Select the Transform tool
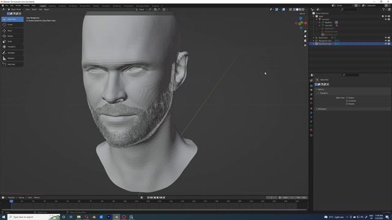This screenshot has width=392, height=220. pyautogui.click(x=12, y=46)
